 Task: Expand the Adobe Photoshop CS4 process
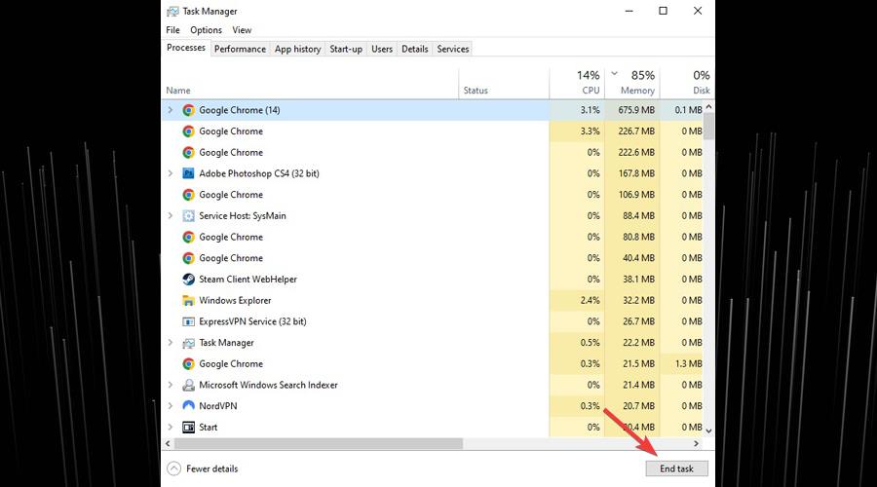(170, 173)
